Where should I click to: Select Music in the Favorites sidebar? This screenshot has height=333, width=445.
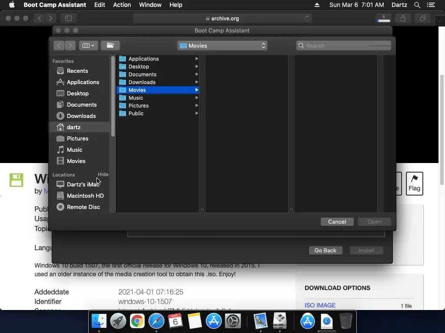click(74, 150)
